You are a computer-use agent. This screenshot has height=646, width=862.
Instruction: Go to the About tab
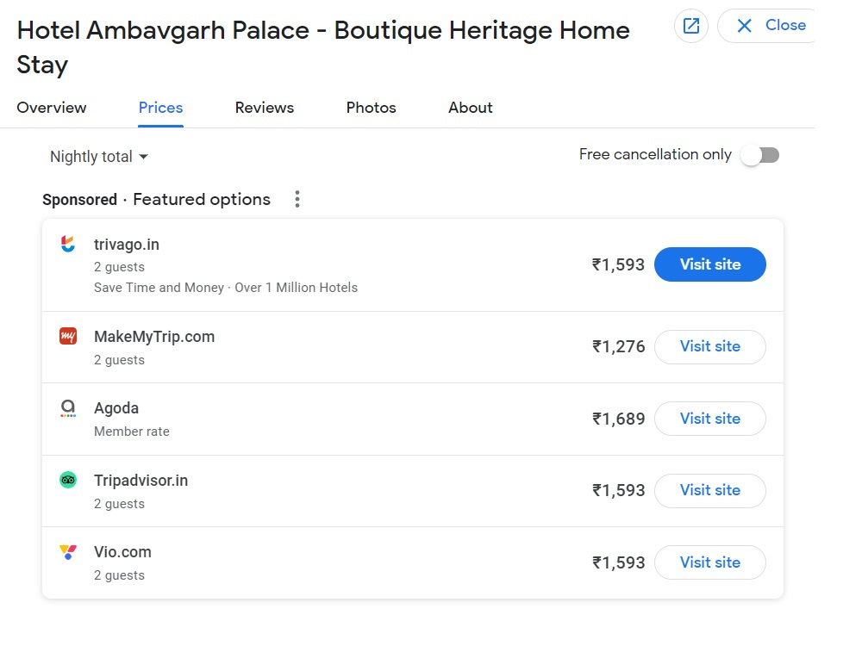[x=471, y=108]
